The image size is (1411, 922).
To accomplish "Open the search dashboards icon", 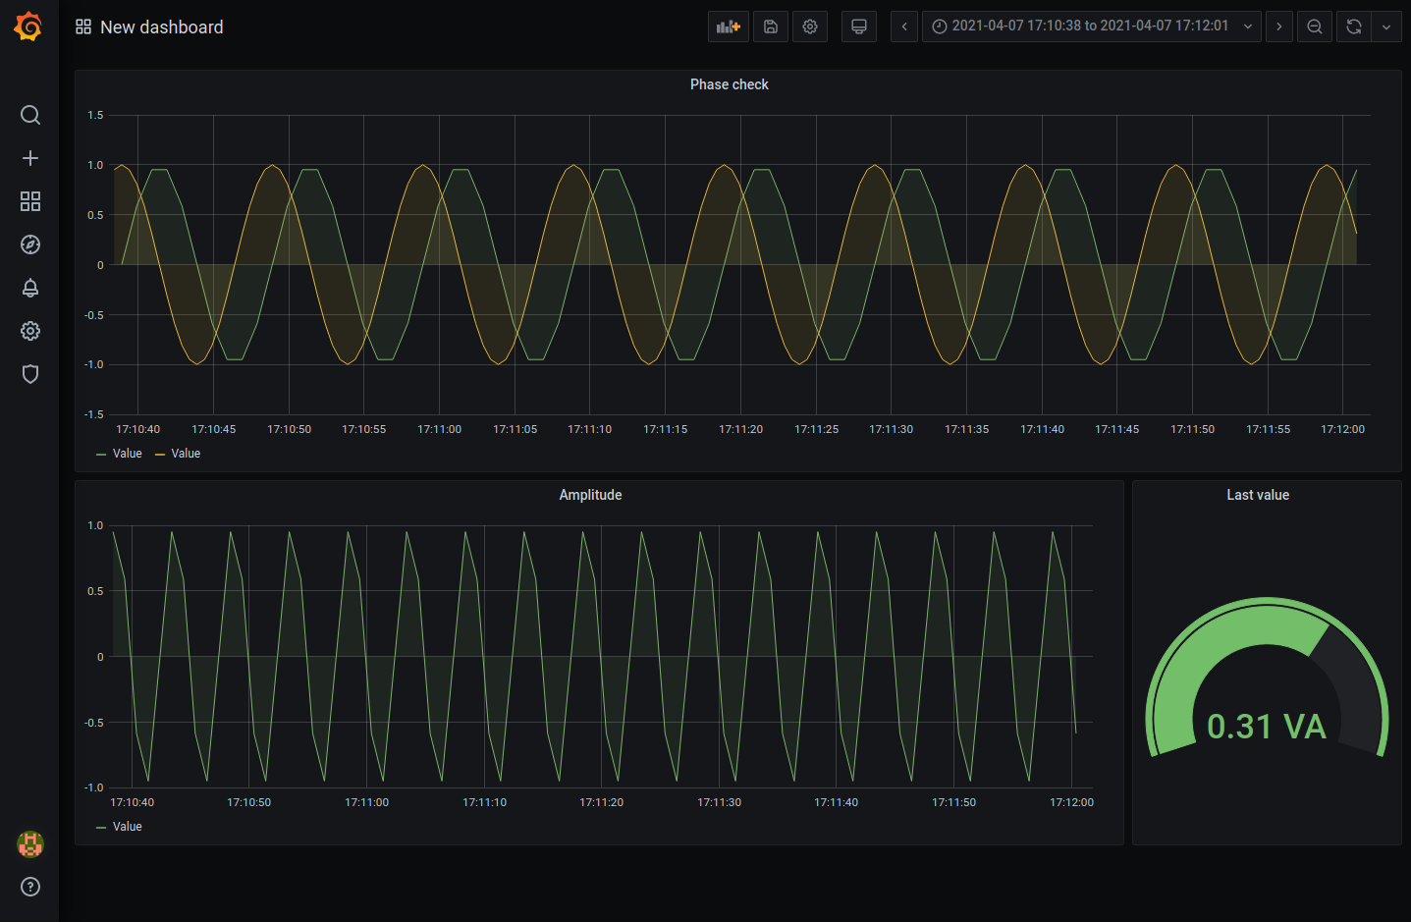I will pyautogui.click(x=29, y=115).
